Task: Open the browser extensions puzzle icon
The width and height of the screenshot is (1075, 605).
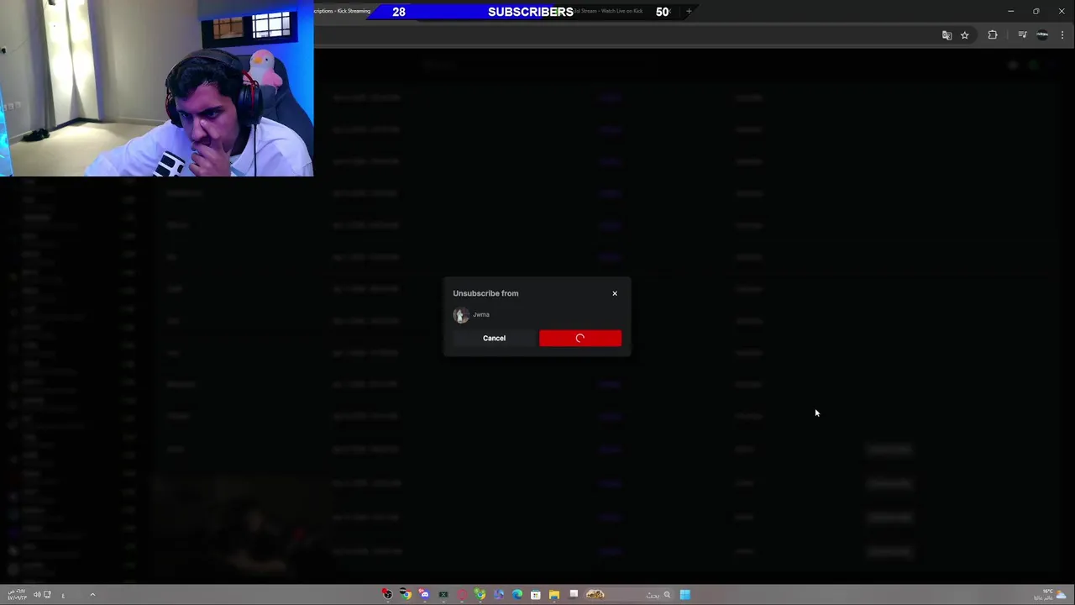Action: [993, 35]
